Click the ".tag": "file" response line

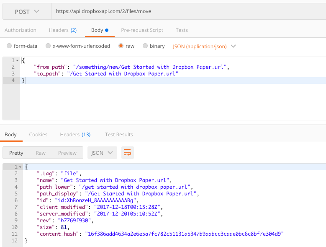click(59, 174)
